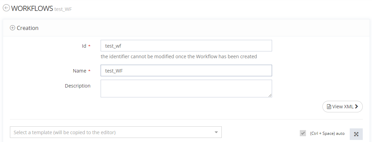Focus the Id input field
The height and width of the screenshot is (142, 372).
[x=186, y=46]
